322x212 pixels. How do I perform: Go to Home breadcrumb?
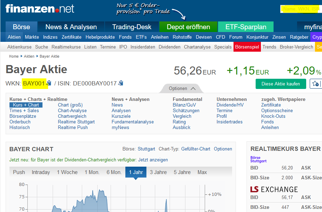[x=14, y=56]
